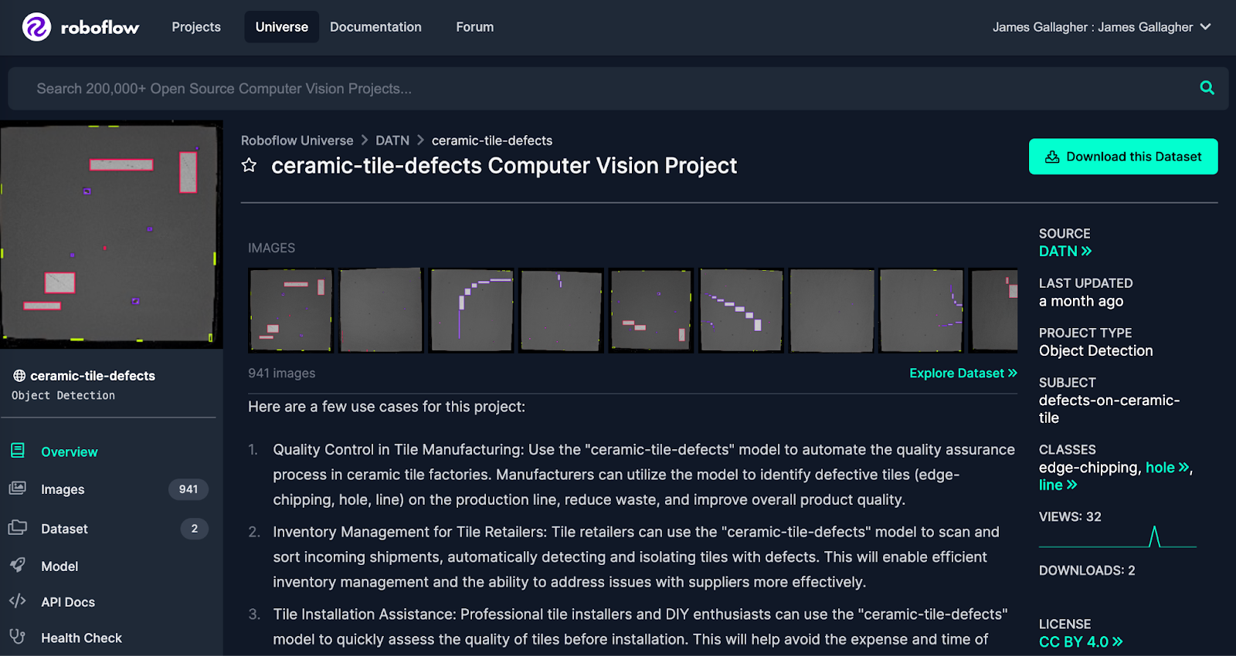This screenshot has height=656, width=1236.
Task: Focus the project search field
Action: pyautogui.click(x=603, y=89)
